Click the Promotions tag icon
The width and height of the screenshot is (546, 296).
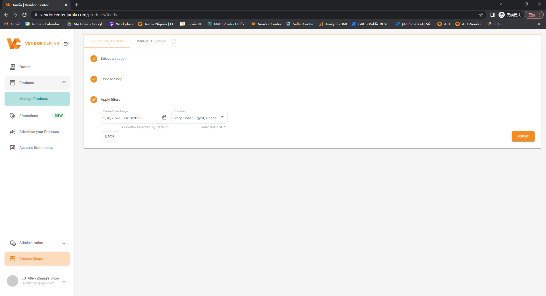(x=13, y=116)
